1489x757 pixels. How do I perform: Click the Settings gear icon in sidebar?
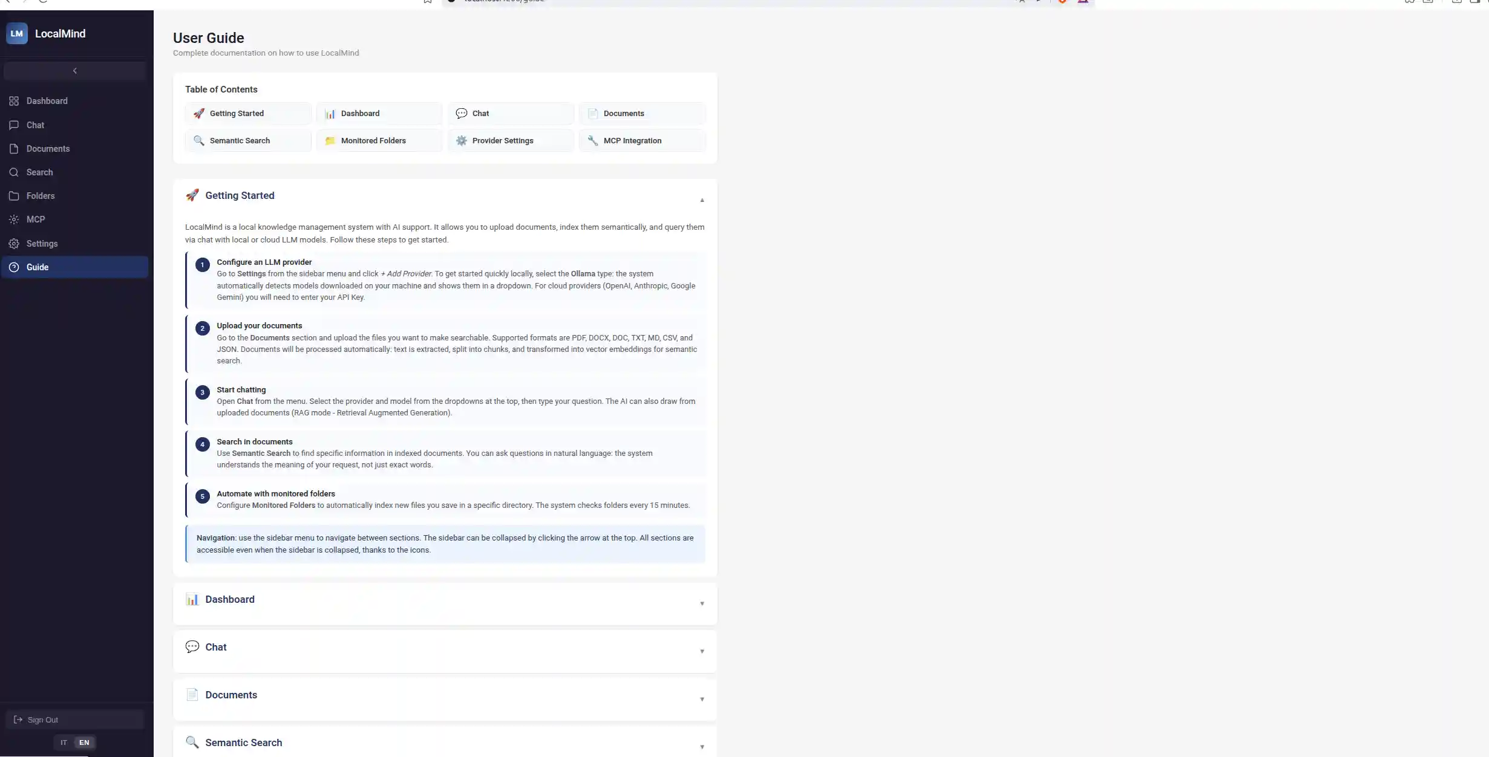point(14,244)
